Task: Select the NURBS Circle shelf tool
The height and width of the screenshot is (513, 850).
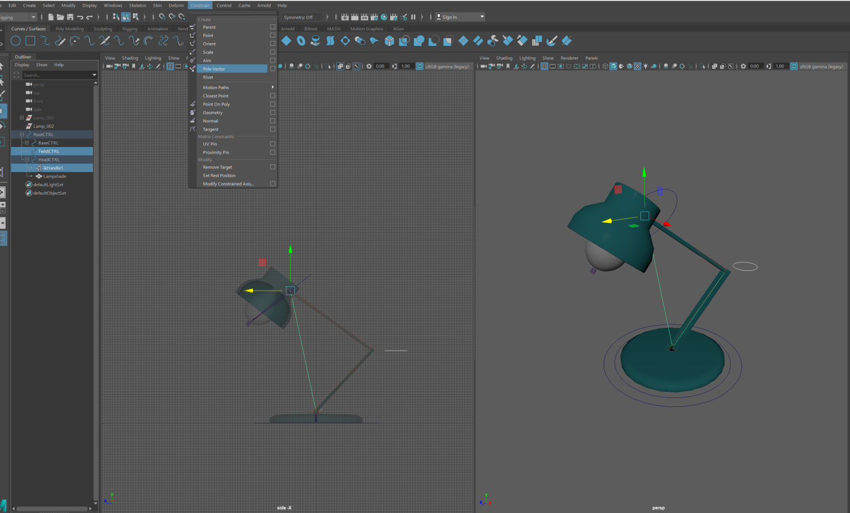Action: point(15,41)
